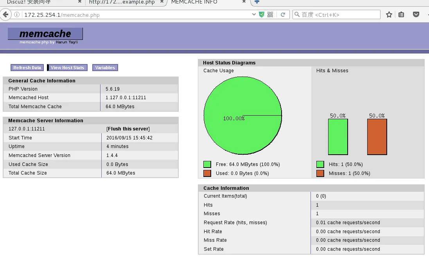Click the orange Misses legend swatch
Viewport: 429px width, 257px height.
pyautogui.click(x=320, y=173)
